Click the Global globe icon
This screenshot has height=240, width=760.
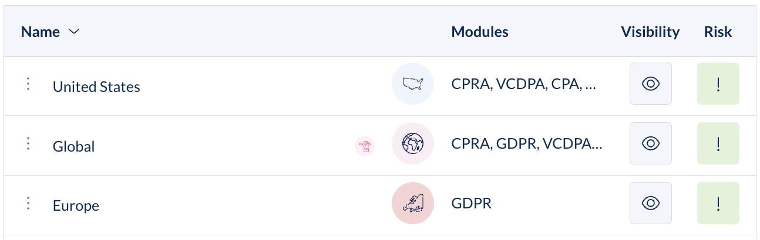(413, 143)
